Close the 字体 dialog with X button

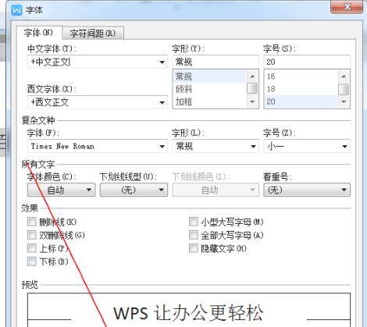point(347,6)
